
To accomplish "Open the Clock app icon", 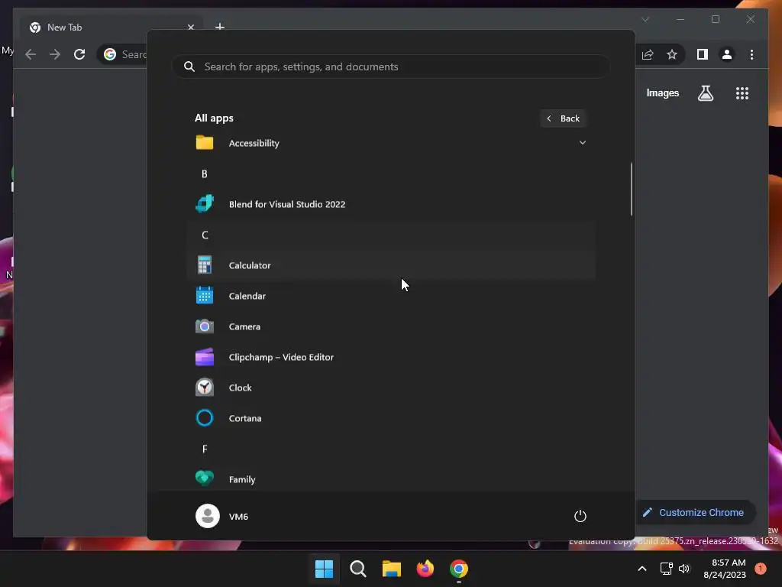I will [x=205, y=388].
